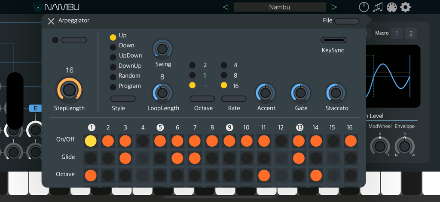Image resolution: width=440 pixels, height=202 pixels.
Task: Toggle the arpeggiator enable switch above StepLength
Action: pos(74,40)
